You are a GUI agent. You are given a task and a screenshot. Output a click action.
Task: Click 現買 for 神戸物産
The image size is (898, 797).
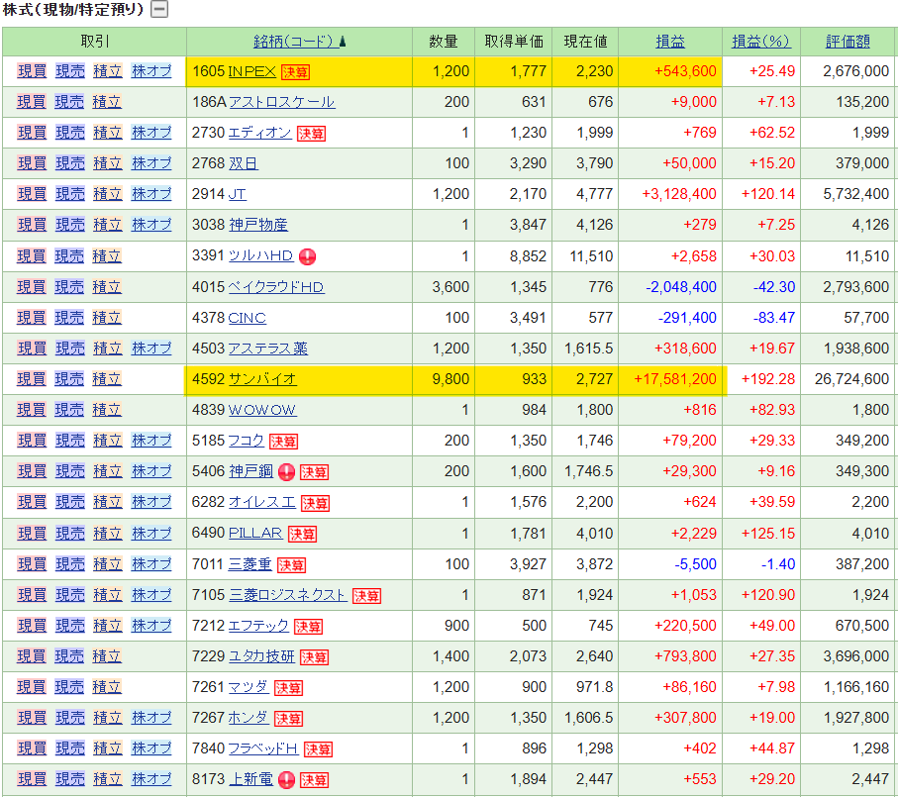point(32,225)
